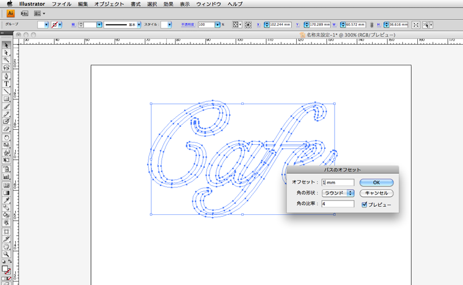
Task: Open the 不透明度 opacity link
Action: [188, 25]
